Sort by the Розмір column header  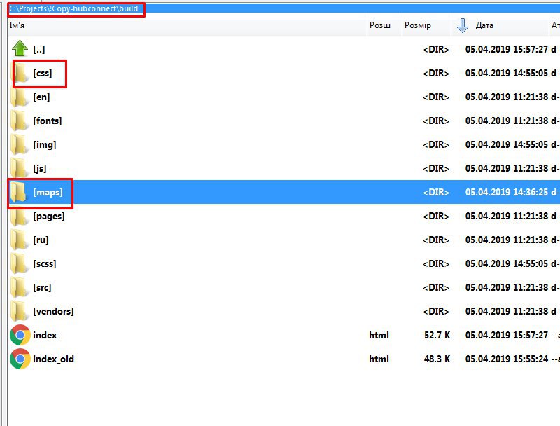(426, 25)
